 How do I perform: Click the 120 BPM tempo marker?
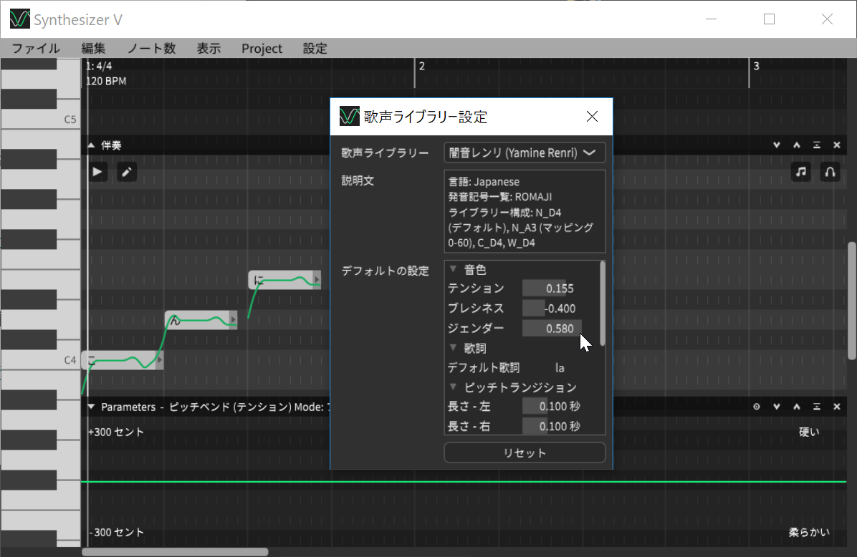coord(106,81)
